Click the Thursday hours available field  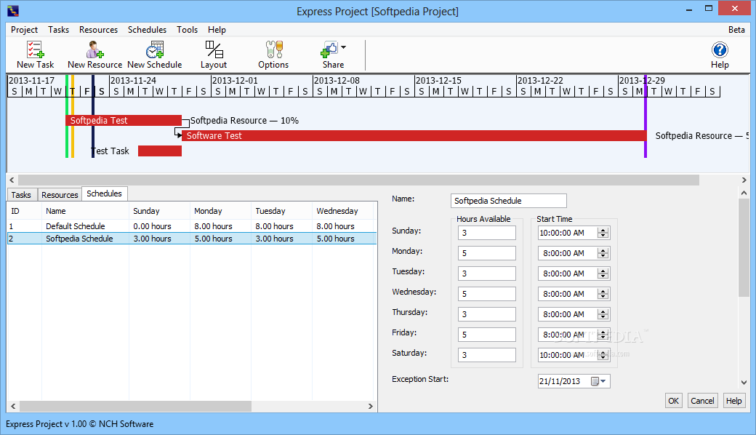tap(486, 314)
